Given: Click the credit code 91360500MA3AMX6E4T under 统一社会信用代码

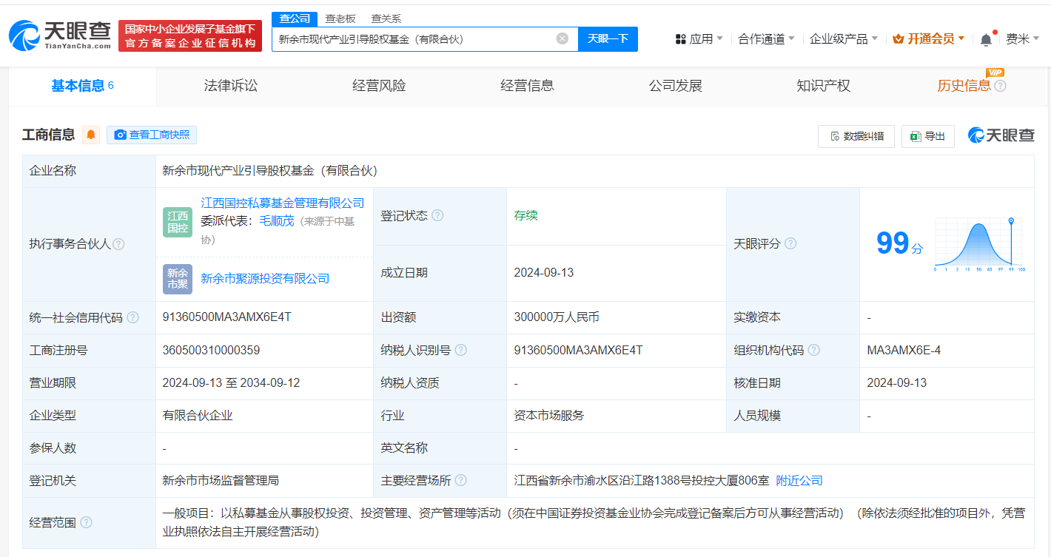Looking at the screenshot, I should (x=227, y=317).
